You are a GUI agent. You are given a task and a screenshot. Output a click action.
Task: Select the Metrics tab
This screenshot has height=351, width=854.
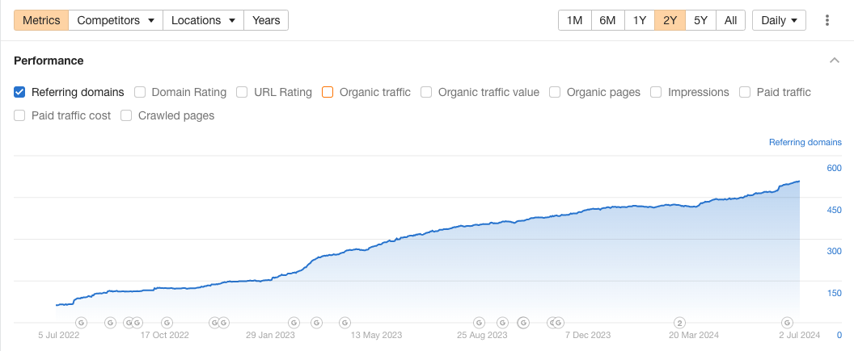41,20
